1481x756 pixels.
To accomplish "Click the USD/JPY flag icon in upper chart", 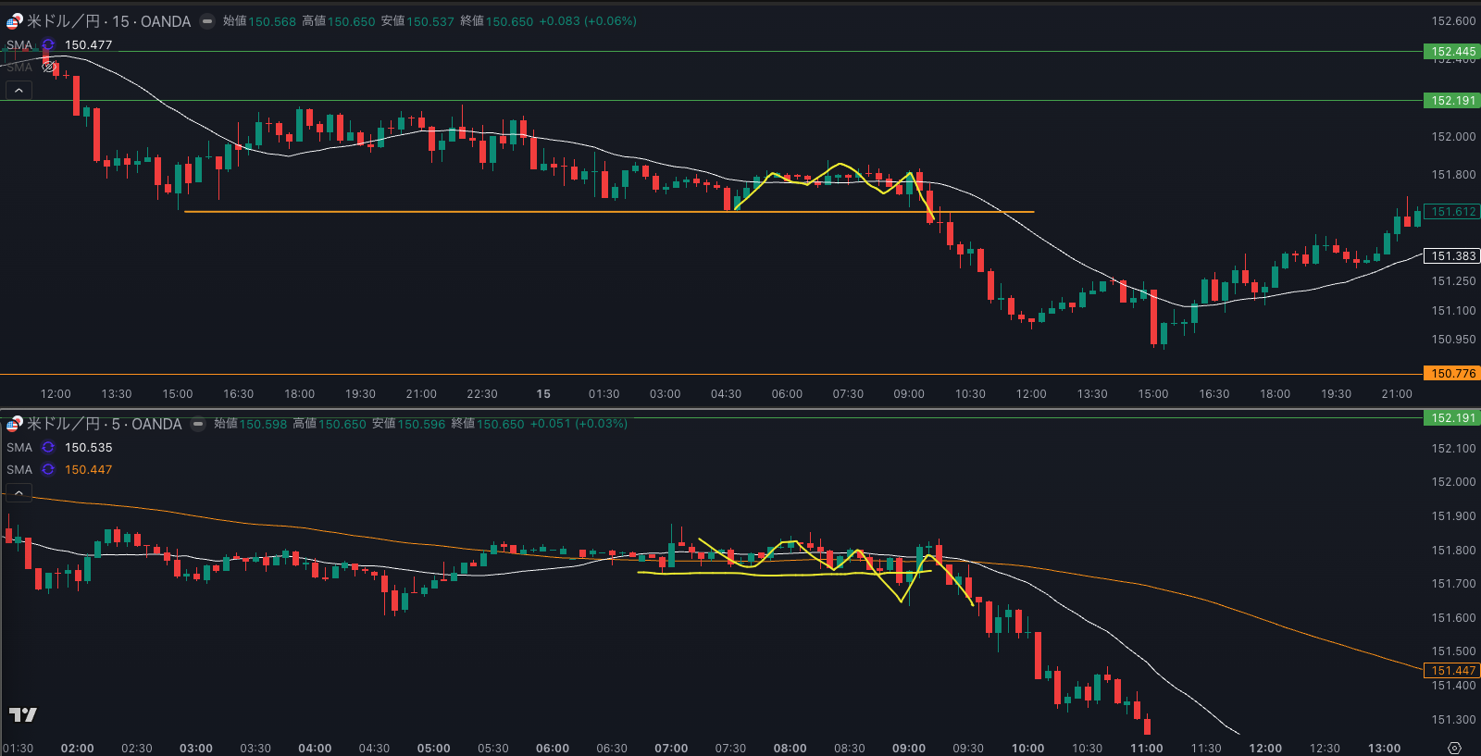I will coord(14,21).
